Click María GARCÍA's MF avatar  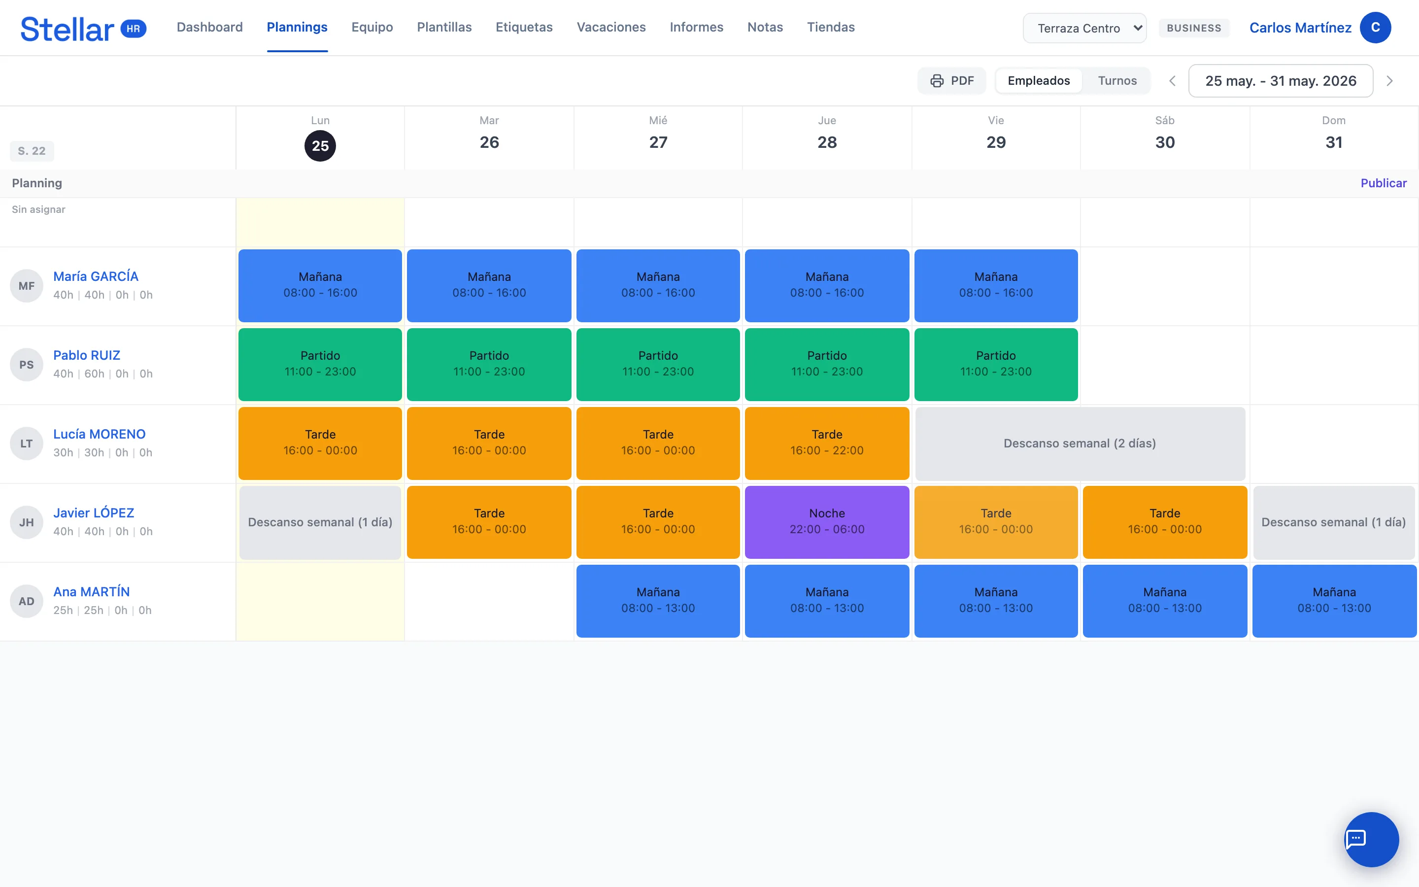(x=27, y=286)
